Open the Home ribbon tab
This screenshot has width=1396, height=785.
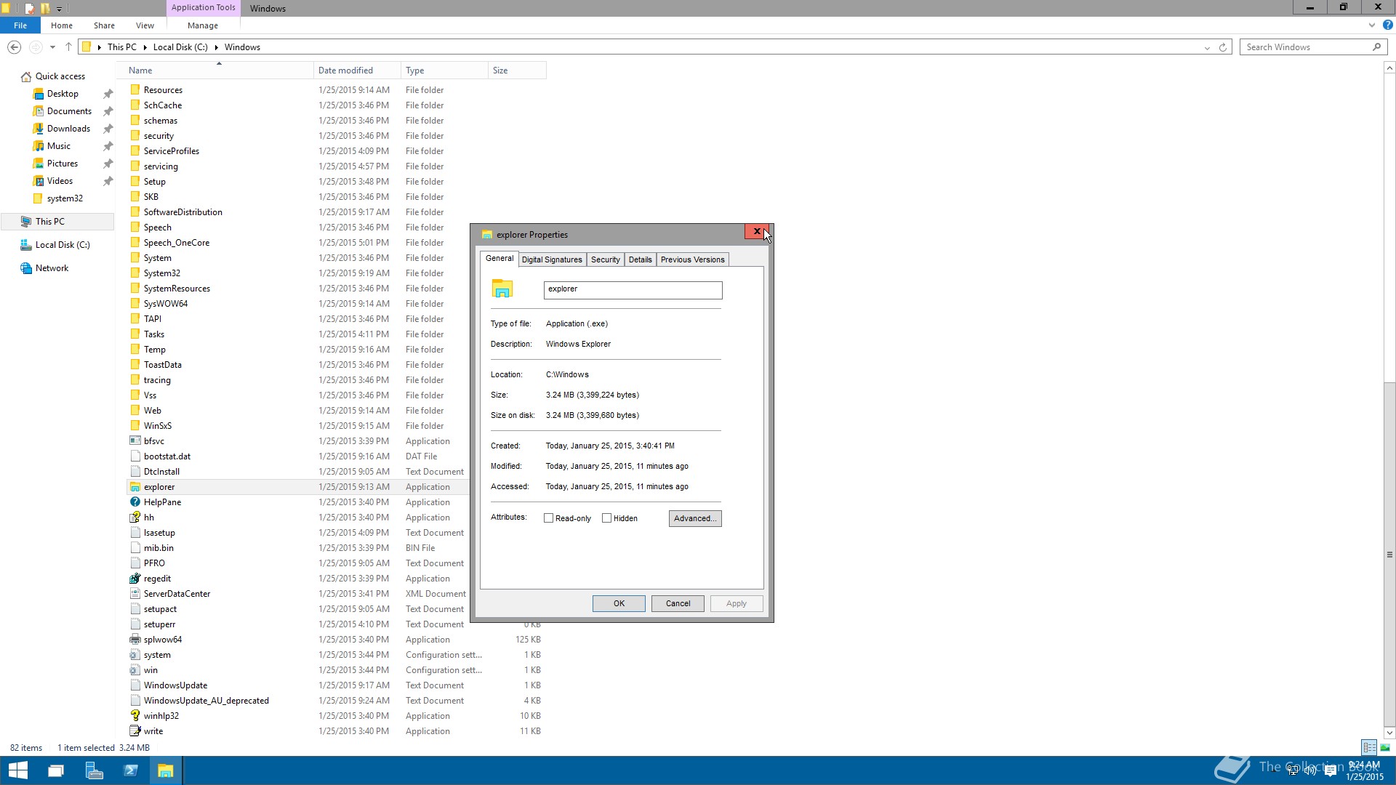point(62,25)
